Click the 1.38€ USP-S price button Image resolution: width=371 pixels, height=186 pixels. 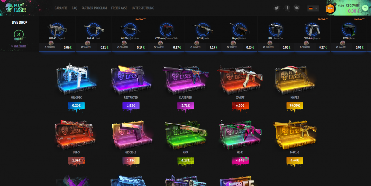[x=76, y=161]
